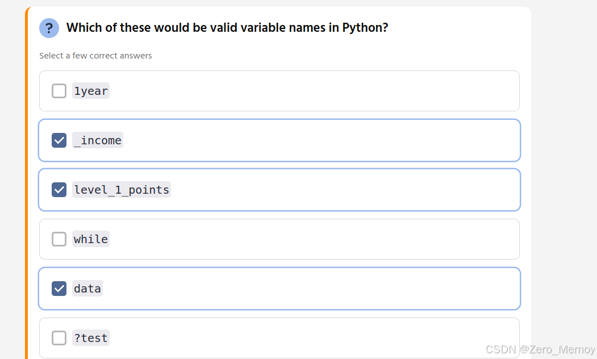Viewport: 597px width, 359px height.
Task: Click the data code label
Action: point(87,289)
